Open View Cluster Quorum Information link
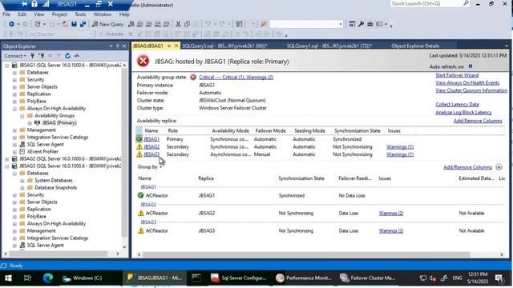The image size is (513, 288). pos(471,90)
